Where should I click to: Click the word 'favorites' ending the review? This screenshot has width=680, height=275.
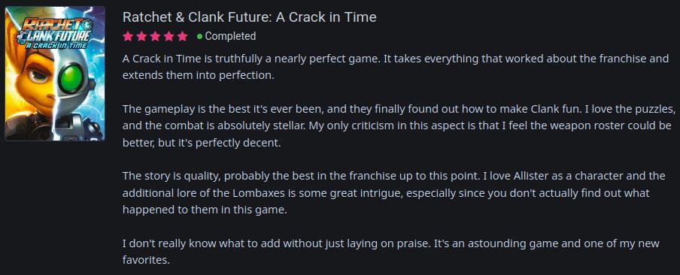[146, 261]
